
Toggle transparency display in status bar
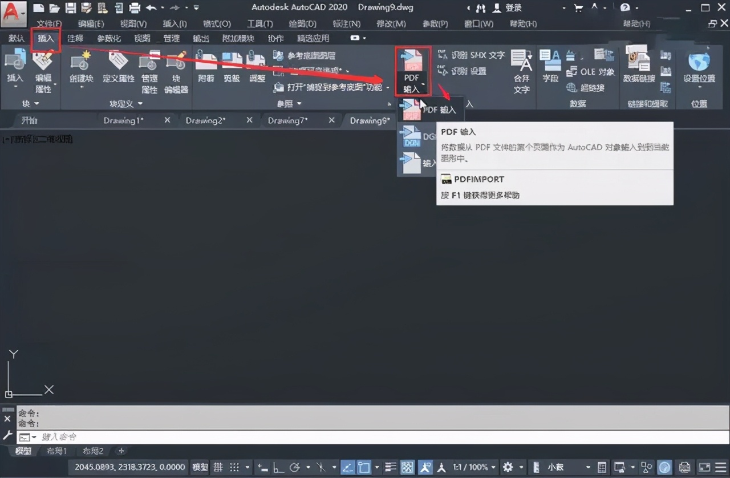point(407,467)
